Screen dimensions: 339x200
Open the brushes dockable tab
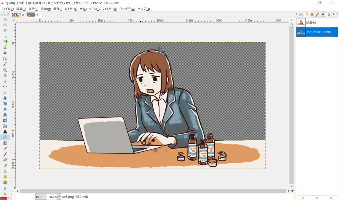(x=317, y=15)
